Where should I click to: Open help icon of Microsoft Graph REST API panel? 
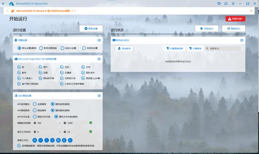99,59
